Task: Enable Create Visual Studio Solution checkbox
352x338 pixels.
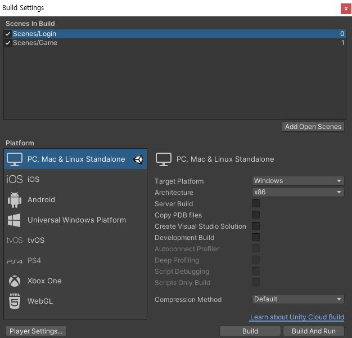Action: click(256, 226)
